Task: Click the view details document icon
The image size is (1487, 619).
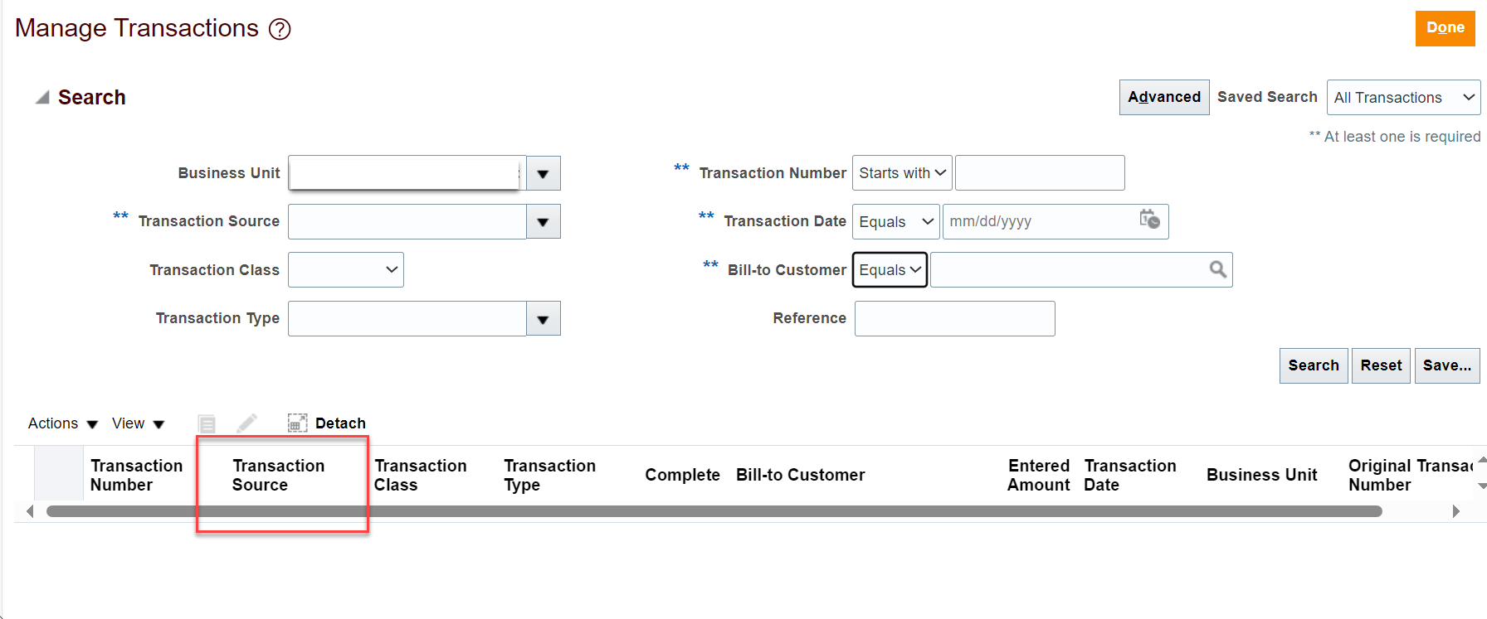Action: coord(206,423)
